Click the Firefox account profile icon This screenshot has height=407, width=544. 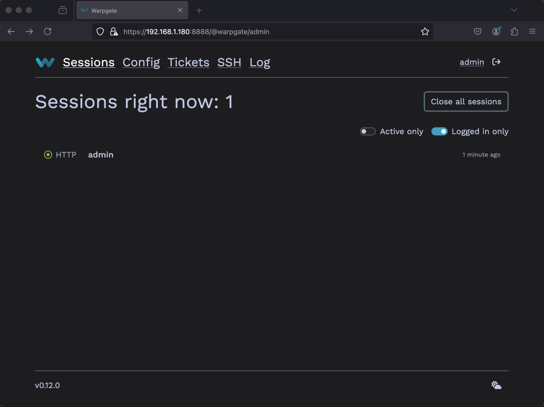(496, 32)
